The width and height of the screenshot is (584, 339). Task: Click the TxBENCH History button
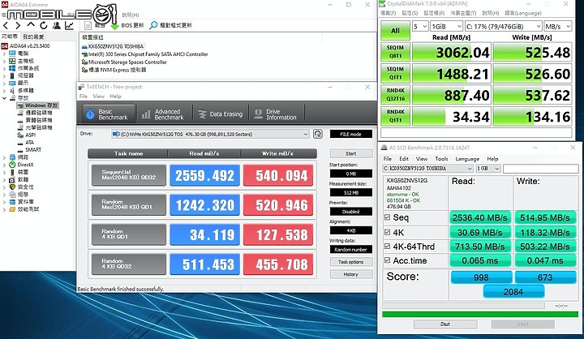(351, 274)
